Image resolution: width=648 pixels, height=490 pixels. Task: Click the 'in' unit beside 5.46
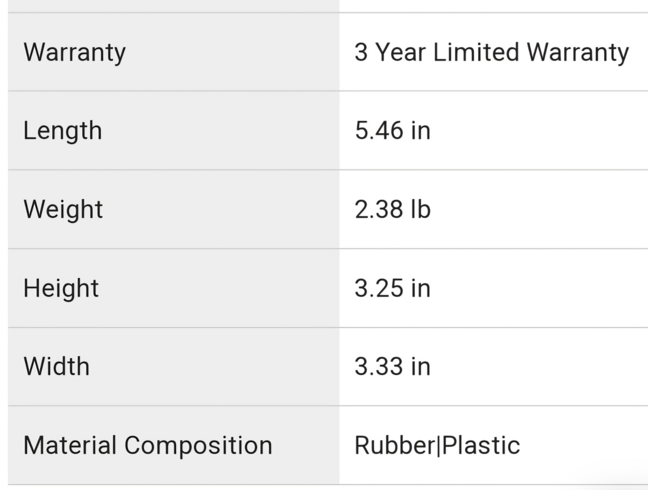click(420, 131)
